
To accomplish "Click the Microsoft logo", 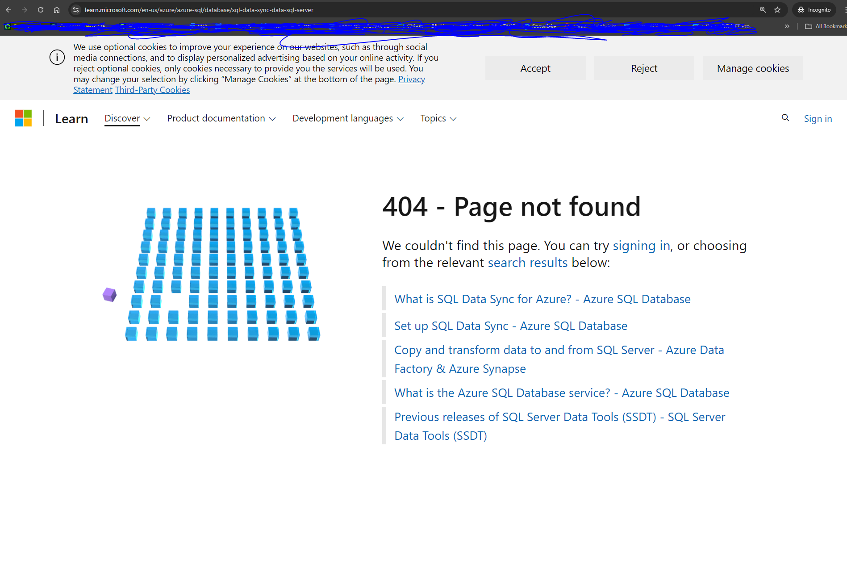I will pyautogui.click(x=23, y=118).
